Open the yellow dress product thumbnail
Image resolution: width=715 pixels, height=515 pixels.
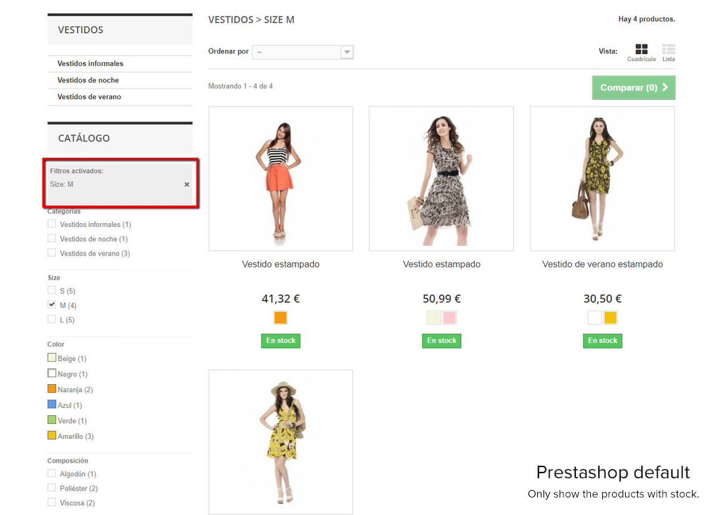280,441
